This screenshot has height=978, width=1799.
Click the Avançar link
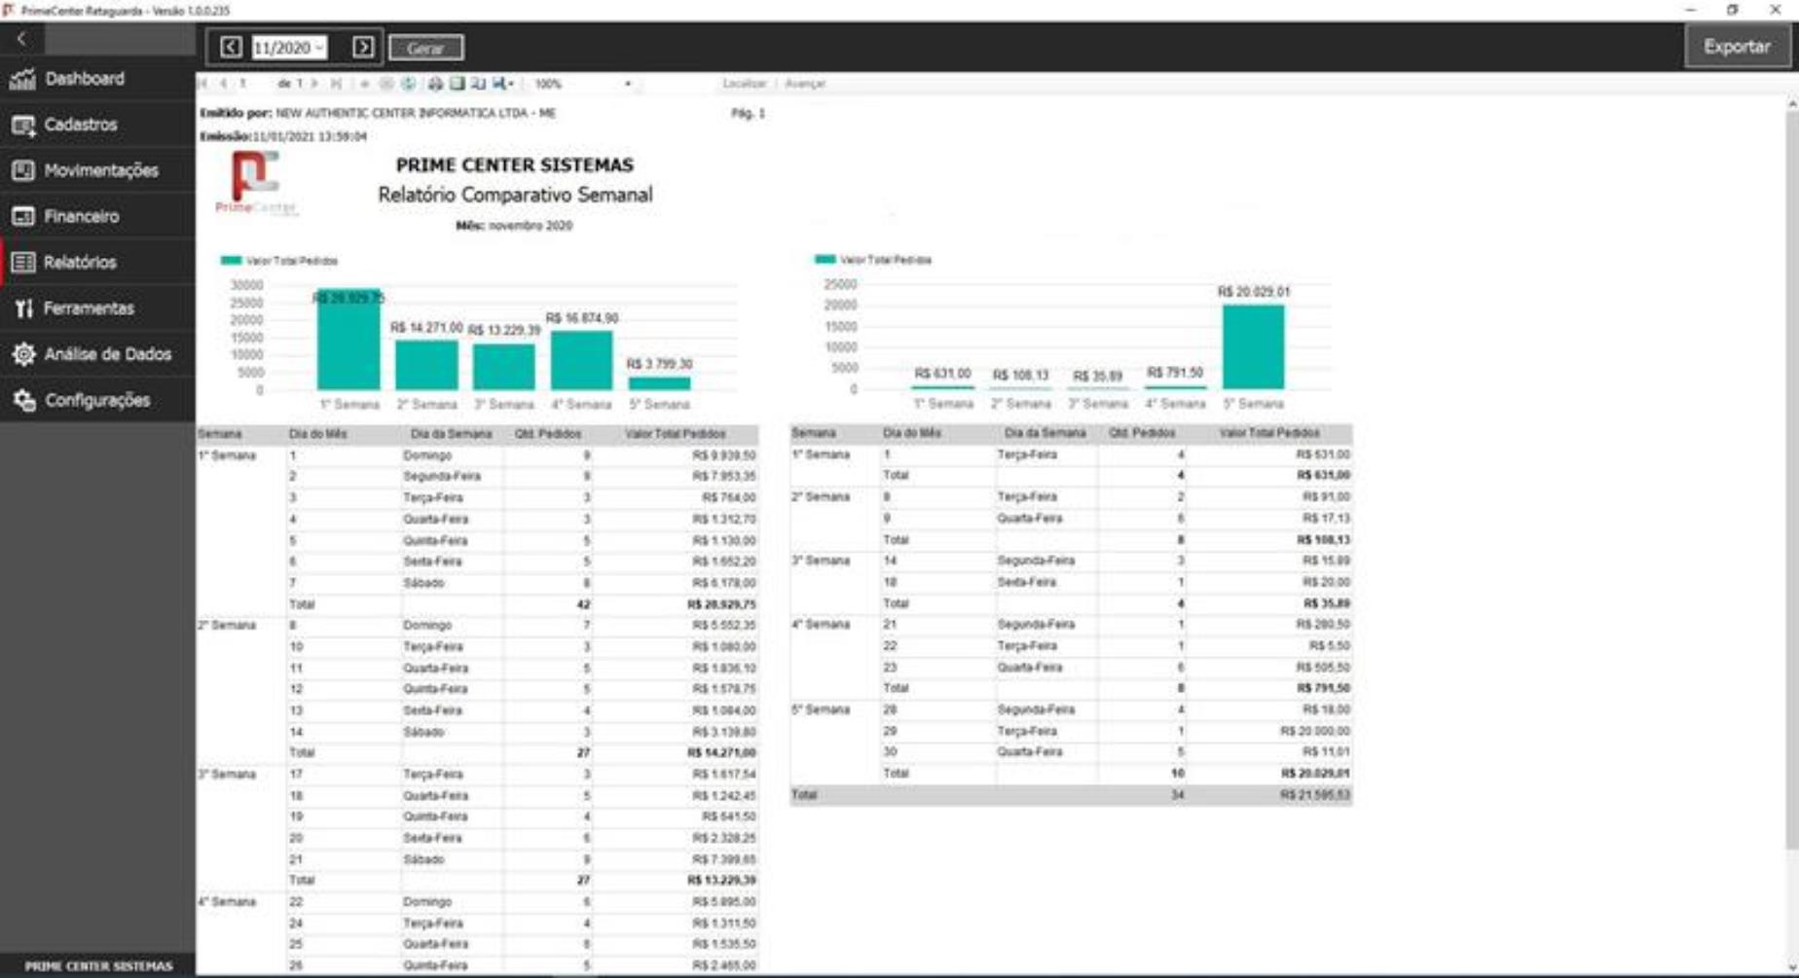(805, 84)
